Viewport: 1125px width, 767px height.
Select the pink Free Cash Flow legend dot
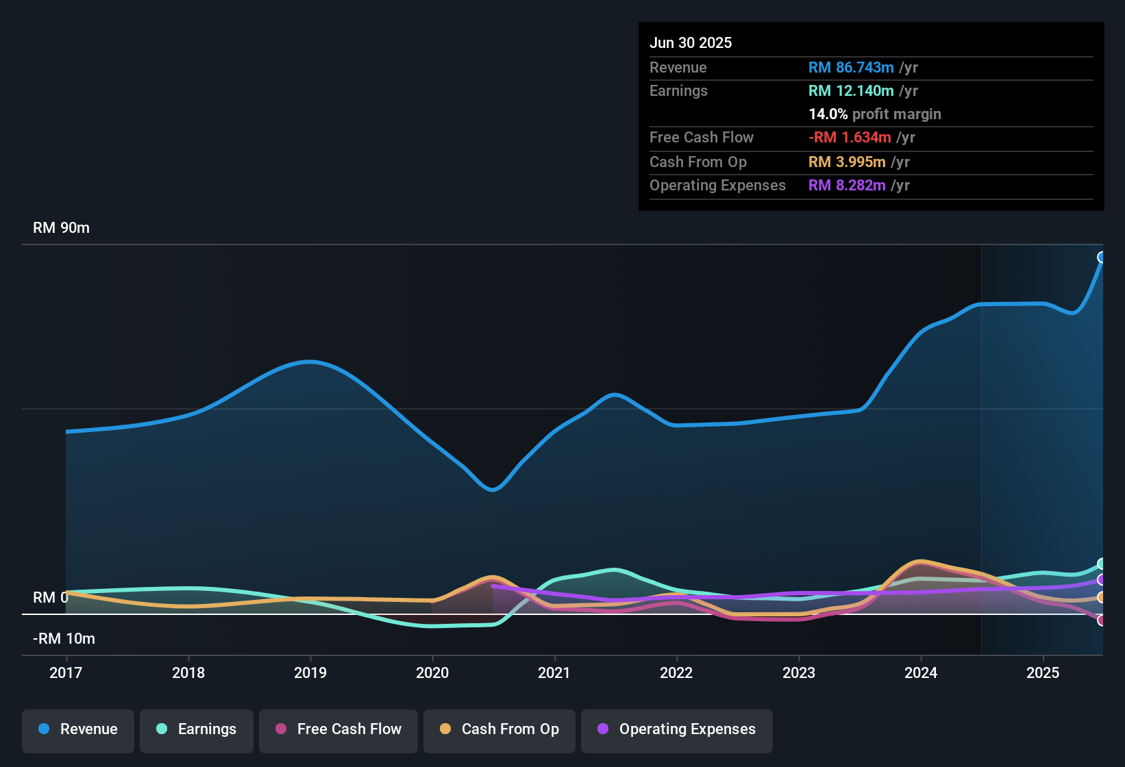pos(280,729)
